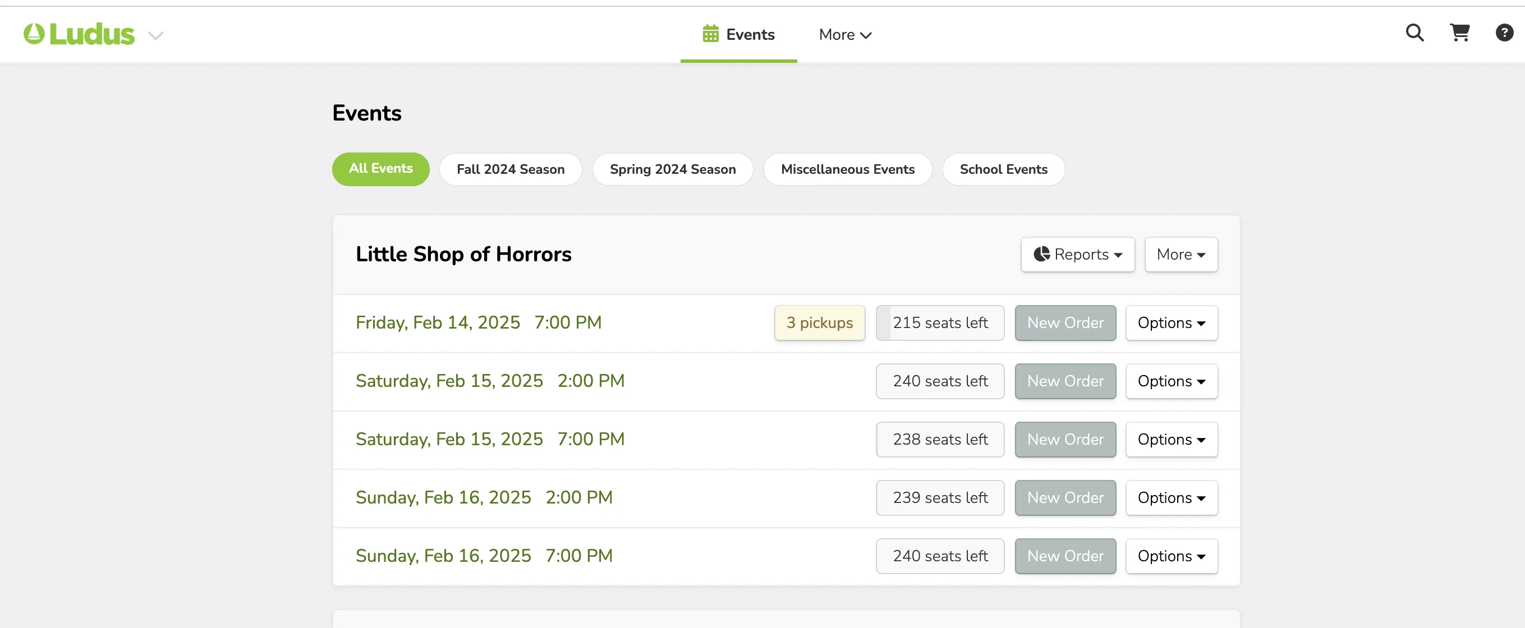
Task: Click the Ludus logo
Action: [x=79, y=34]
